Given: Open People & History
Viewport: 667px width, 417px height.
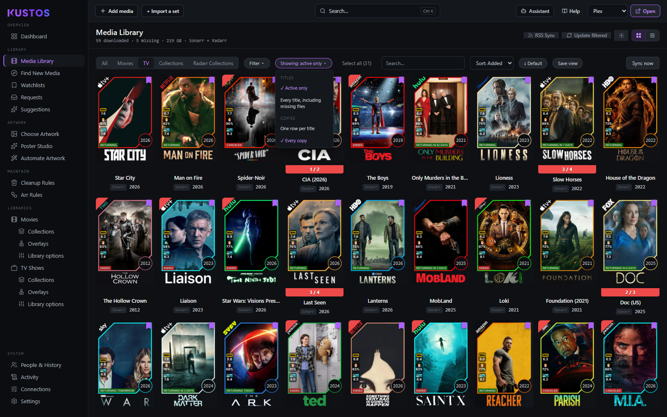Looking at the screenshot, I should 44,365.
